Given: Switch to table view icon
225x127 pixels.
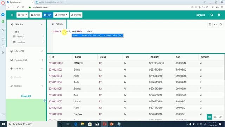Looking at the screenshot, I should pos(210,117).
